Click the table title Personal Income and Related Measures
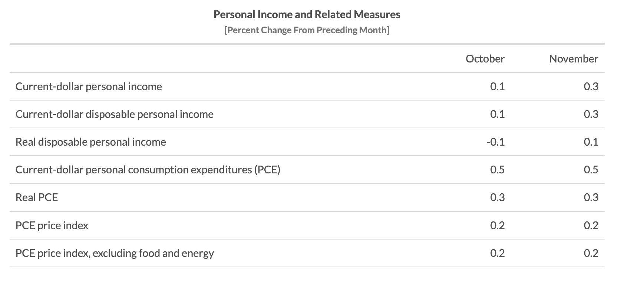Viewport: 621px width, 285px height. [307, 14]
